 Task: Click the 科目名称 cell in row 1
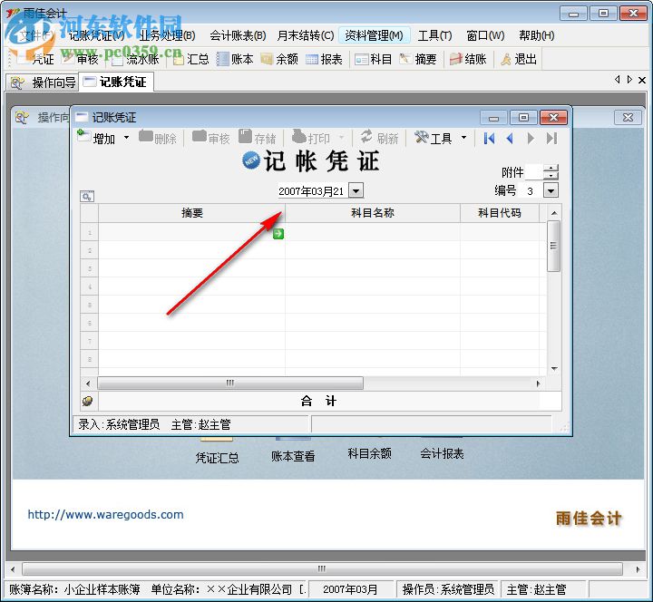tap(373, 232)
